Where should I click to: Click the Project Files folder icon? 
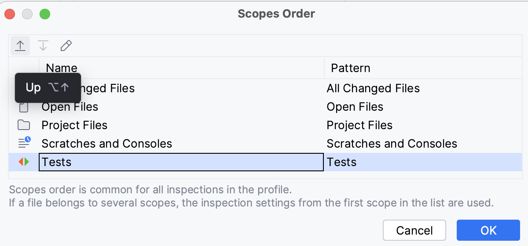[x=24, y=125]
